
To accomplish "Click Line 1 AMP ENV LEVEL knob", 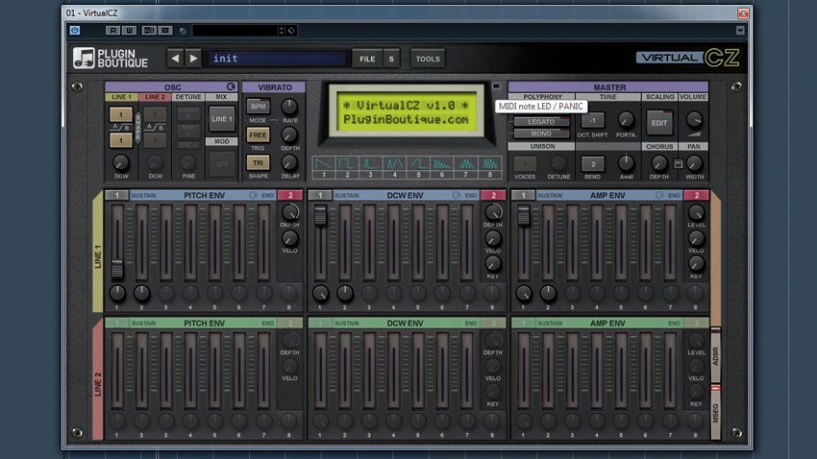I will (696, 212).
